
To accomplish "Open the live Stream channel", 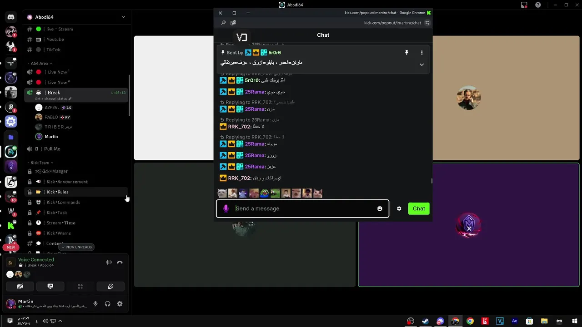I will pyautogui.click(x=76, y=29).
